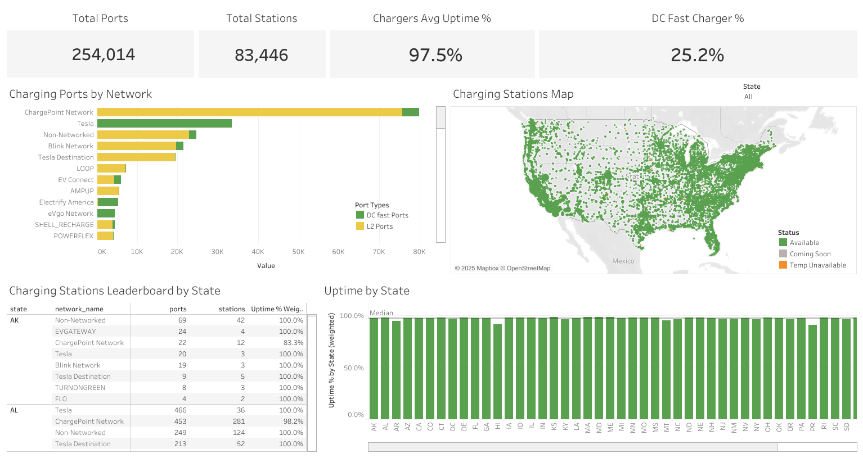863x458 pixels.
Task: Click the Total Ports KPI tile
Action: point(100,54)
